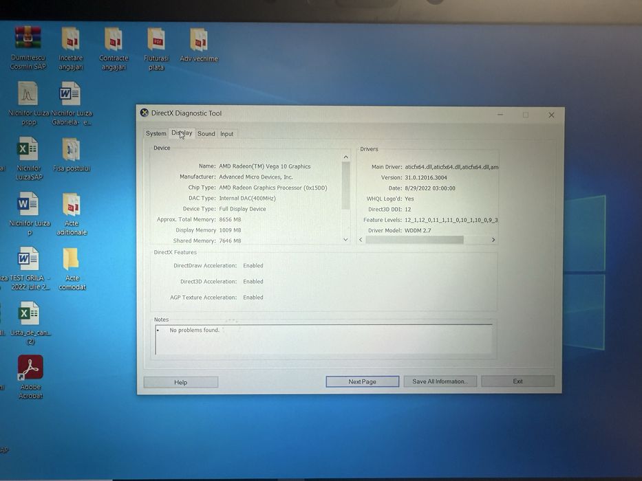Screen dimensions: 642x481
Task: Click the Approx. Total Memory '8656 MB' value
Action: (x=230, y=220)
